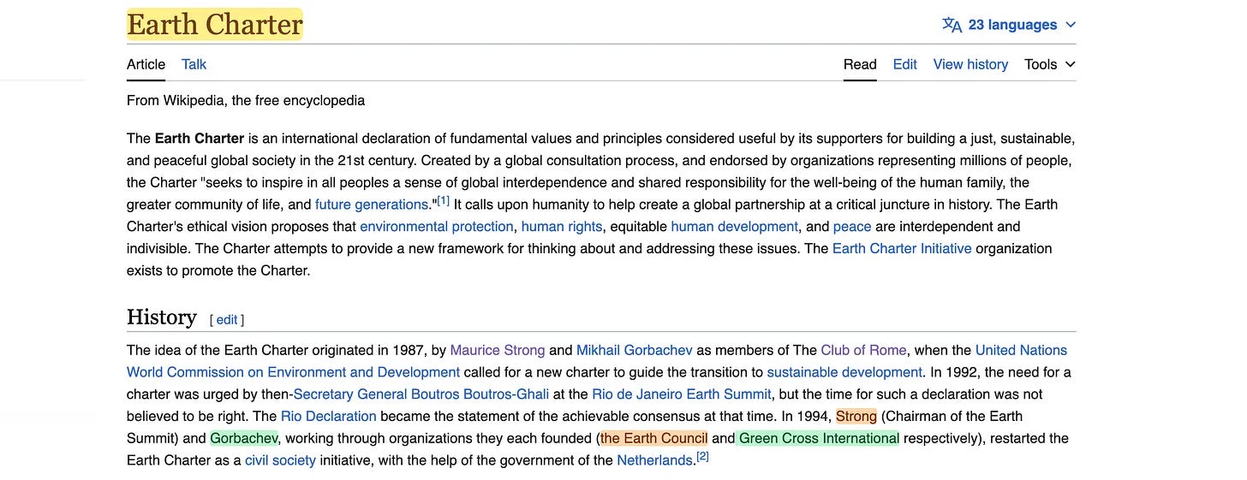
Task: Open the Mikhail Gorbachev link
Action: 635,350
